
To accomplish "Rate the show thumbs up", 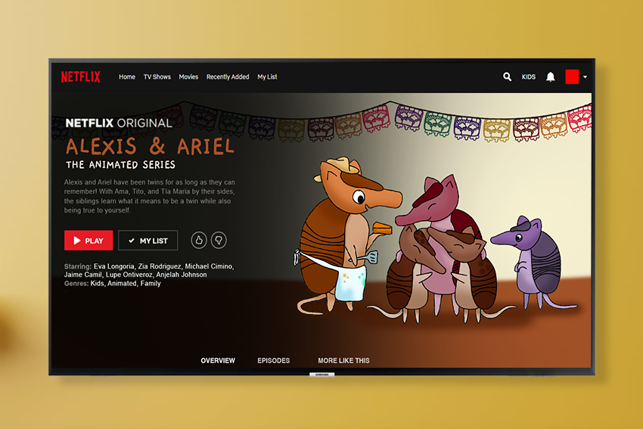I will 199,241.
